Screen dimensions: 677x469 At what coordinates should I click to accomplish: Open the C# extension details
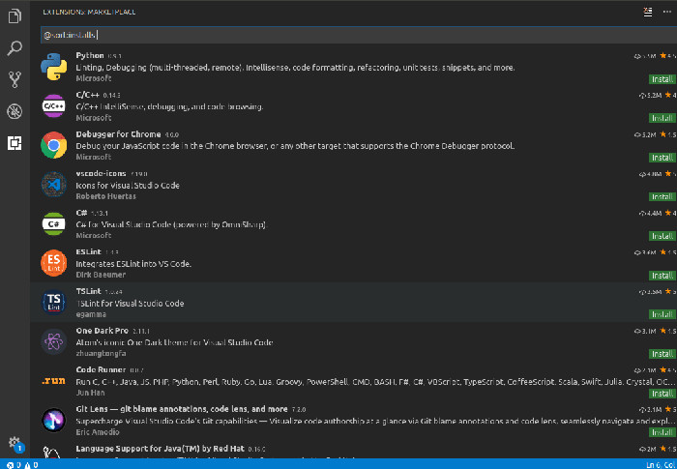[x=290, y=224]
